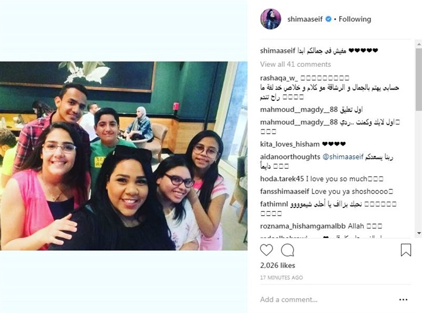Open mahmoud__magdy__88 first comment profile

click(299, 110)
